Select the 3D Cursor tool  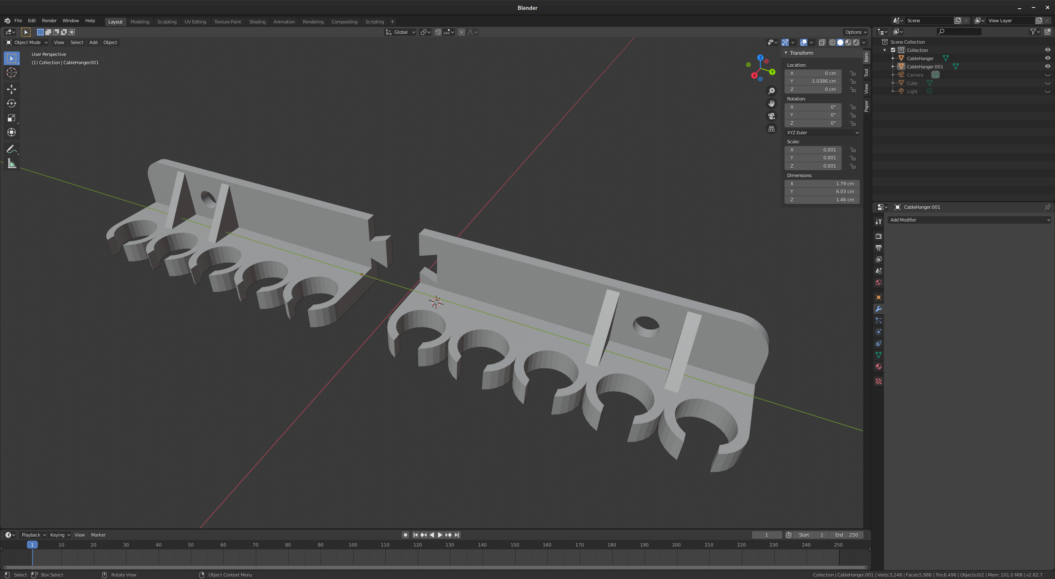(x=11, y=73)
